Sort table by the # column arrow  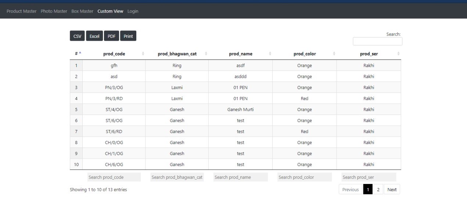[x=80, y=54]
